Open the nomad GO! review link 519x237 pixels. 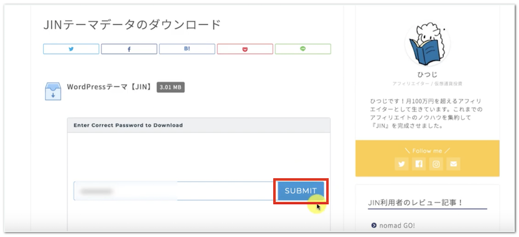click(398, 225)
